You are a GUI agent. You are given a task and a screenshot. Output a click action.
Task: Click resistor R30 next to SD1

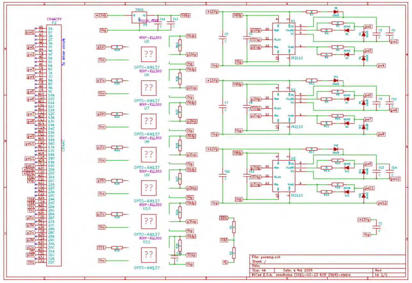click(117, 248)
